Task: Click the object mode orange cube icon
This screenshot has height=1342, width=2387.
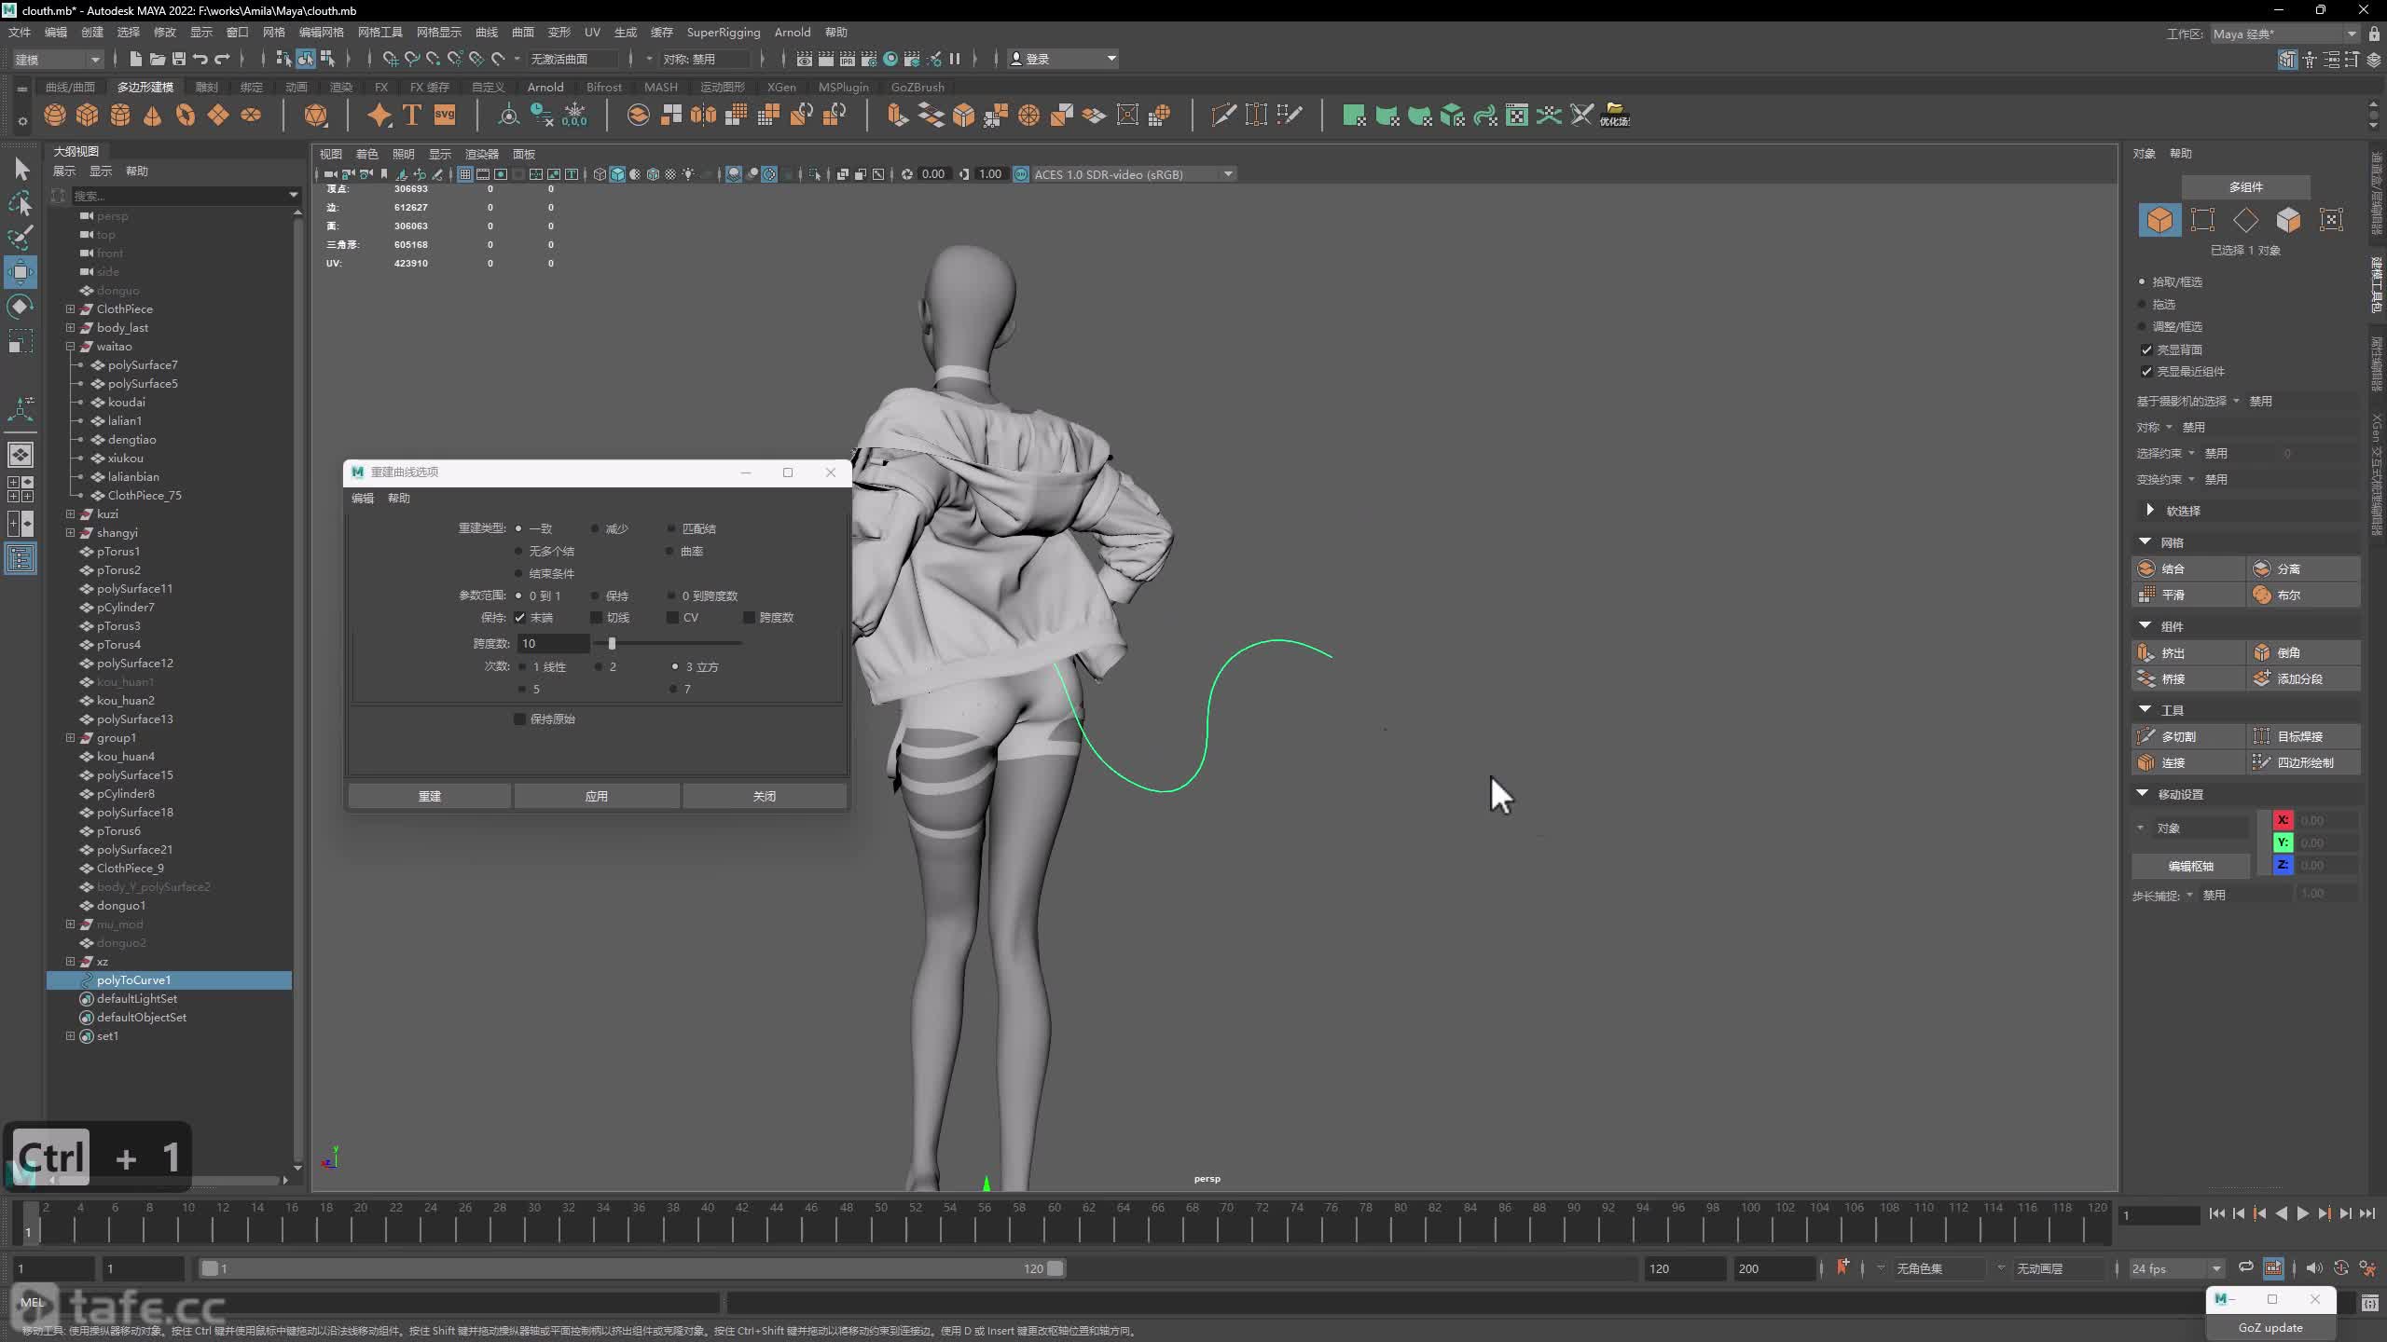Action: coord(2159,220)
